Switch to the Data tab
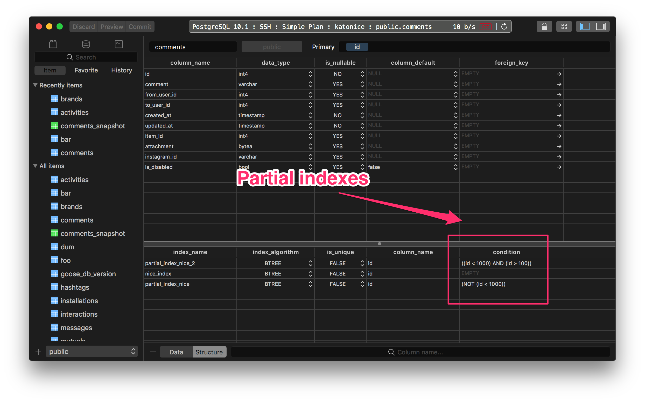The height and width of the screenshot is (402, 645). [176, 352]
